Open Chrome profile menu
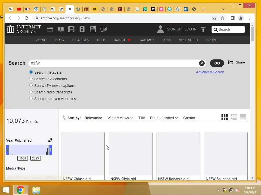261x195 pixels. coord(241,18)
